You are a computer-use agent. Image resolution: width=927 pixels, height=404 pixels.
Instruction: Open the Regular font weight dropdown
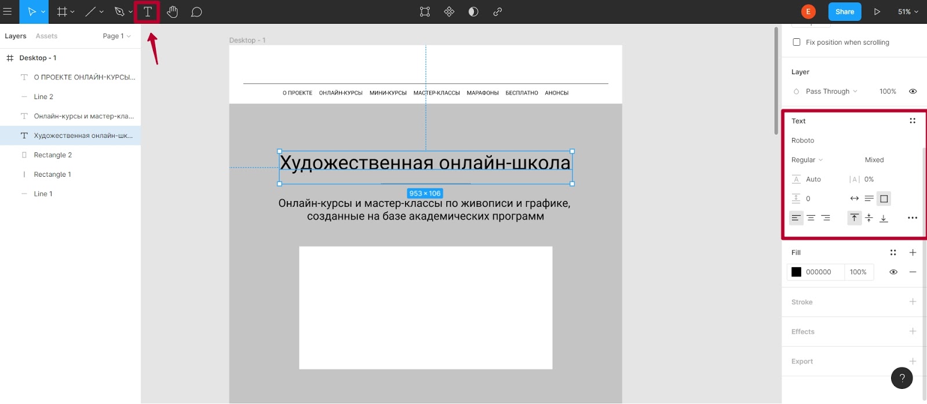coord(807,160)
